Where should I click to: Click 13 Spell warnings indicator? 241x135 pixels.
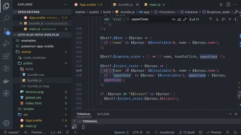187,132
